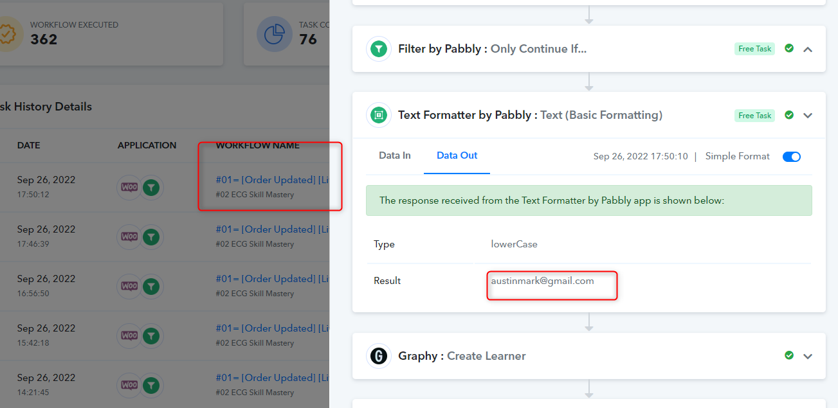Click the Type field label
The height and width of the screenshot is (408, 838).
point(385,244)
